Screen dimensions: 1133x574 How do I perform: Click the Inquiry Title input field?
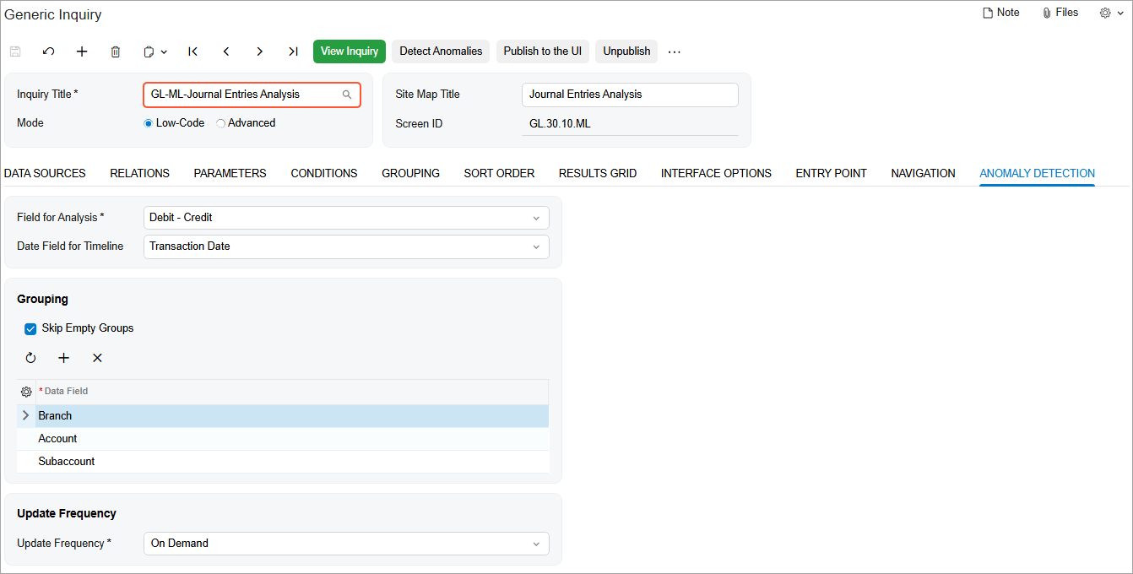point(252,95)
